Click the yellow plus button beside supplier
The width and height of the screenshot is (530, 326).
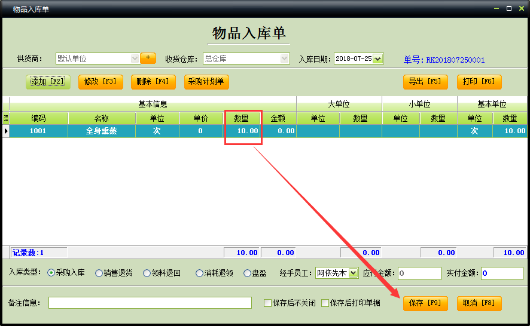[x=148, y=58]
